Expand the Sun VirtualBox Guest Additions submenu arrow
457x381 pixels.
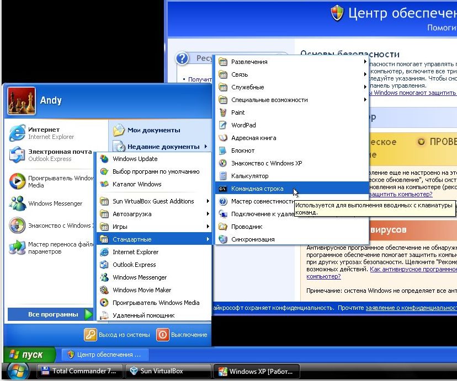208,201
